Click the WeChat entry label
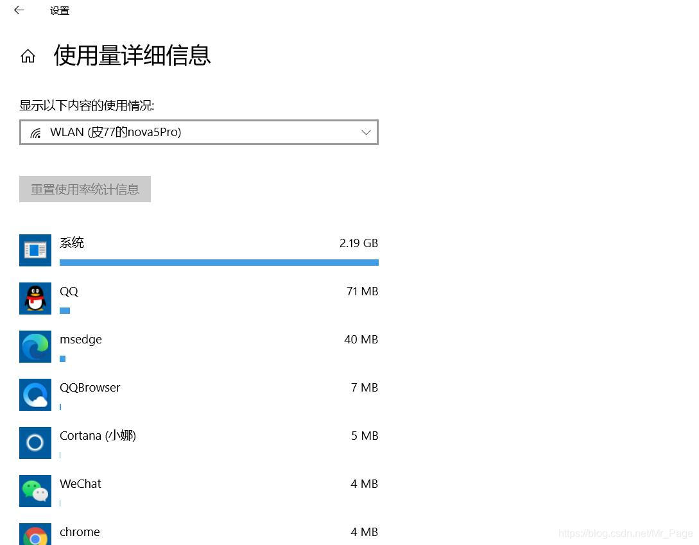 (80, 484)
